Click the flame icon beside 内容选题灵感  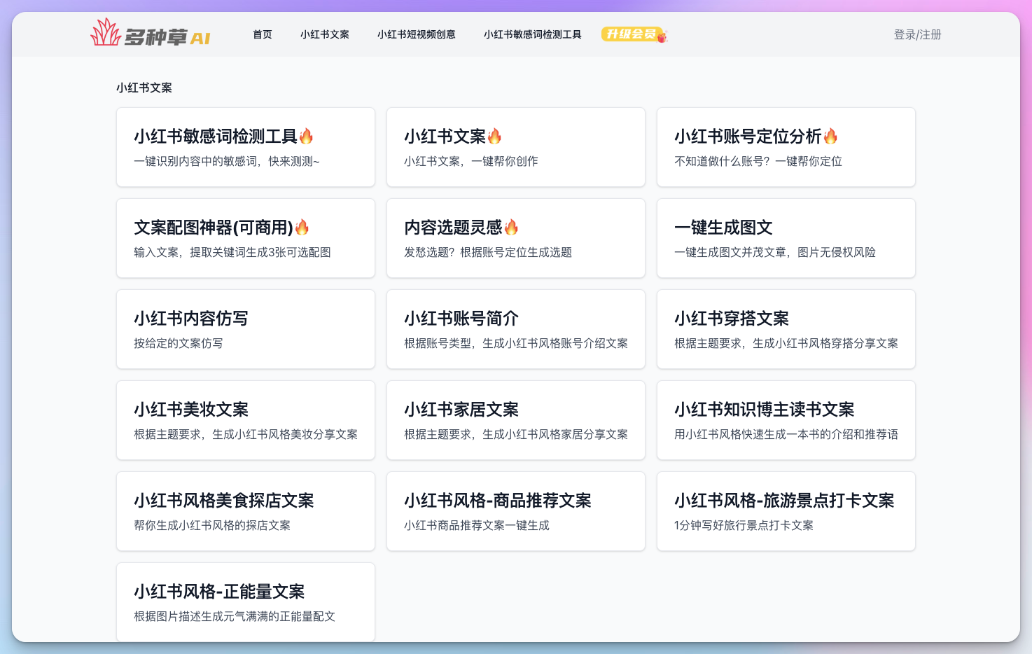(511, 227)
